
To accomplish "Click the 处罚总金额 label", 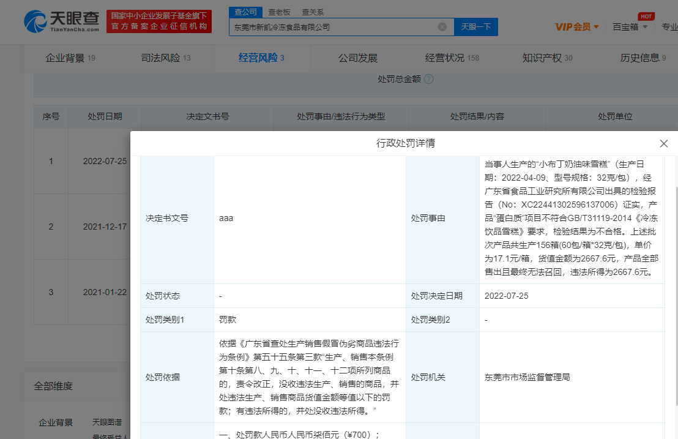I will tap(399, 79).
